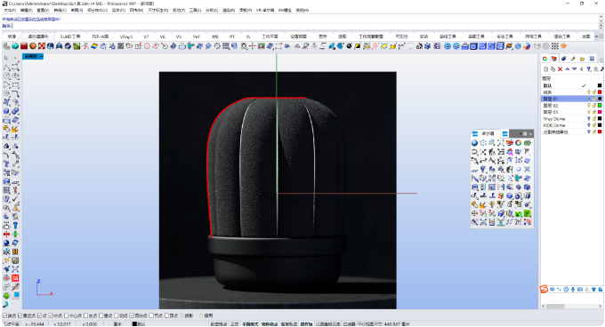Click the black-yellow diagonal square toolbar icon
This screenshot has width=605, height=327.
tap(358, 46)
